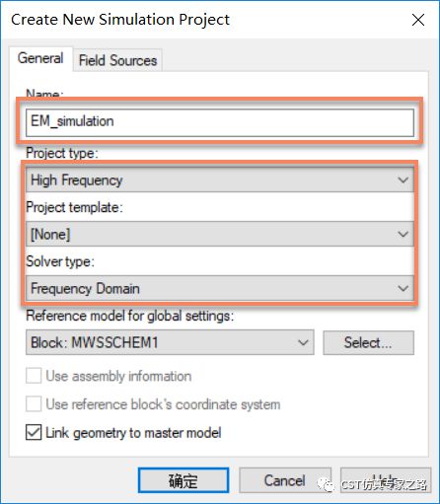Click the chevron arrow of Project template

point(403,234)
